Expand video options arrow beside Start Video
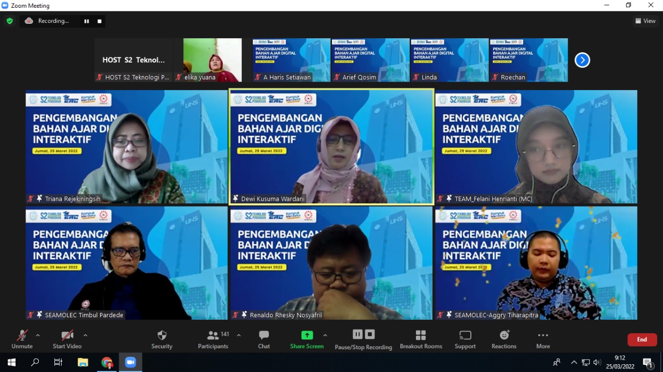 point(85,335)
